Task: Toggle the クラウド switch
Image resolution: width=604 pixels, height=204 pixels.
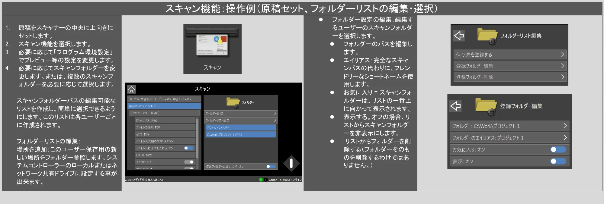Action: [x=189, y=162]
